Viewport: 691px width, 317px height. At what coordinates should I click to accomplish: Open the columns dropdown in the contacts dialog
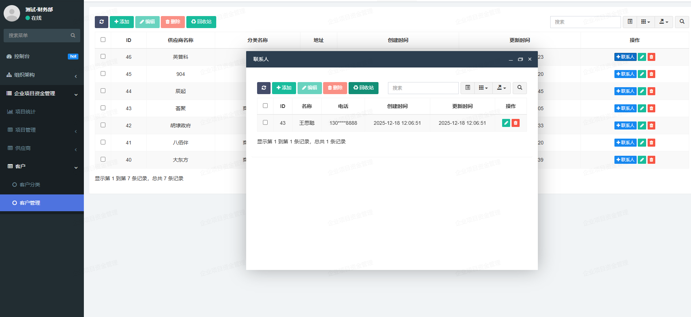[x=483, y=88]
